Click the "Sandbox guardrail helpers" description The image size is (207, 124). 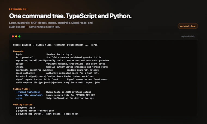[83, 70]
